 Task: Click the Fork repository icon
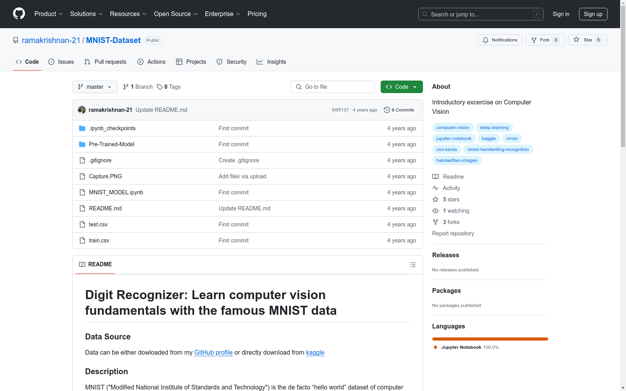click(x=534, y=40)
